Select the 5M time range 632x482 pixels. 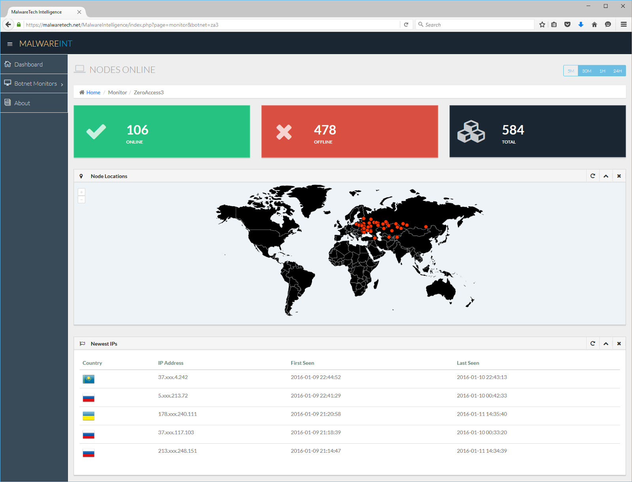571,71
